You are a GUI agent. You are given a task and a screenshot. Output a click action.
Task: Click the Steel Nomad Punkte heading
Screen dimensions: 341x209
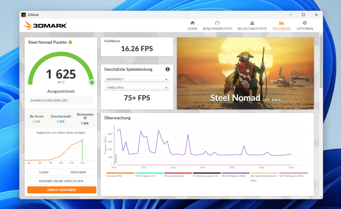click(47, 42)
